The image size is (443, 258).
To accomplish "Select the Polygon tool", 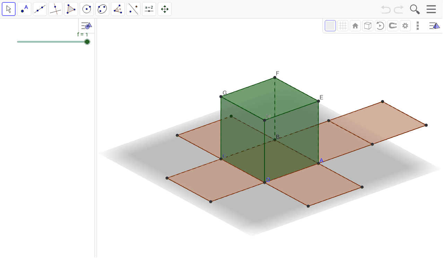I will click(71, 9).
